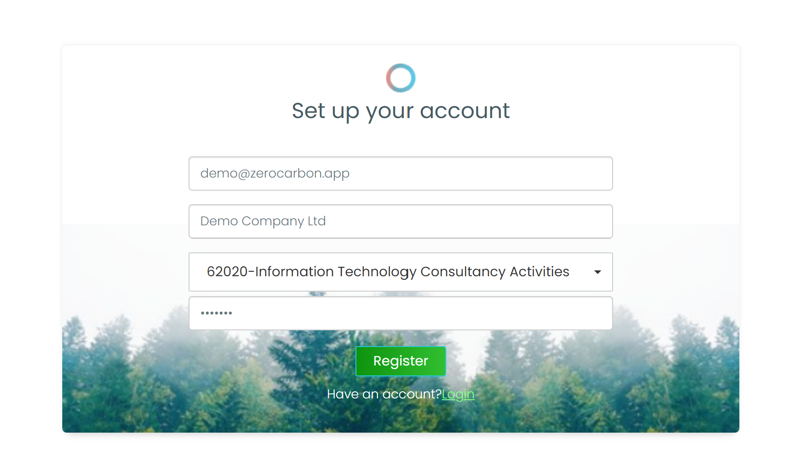Focus the demo@zerocarbon.app email field

tap(401, 174)
